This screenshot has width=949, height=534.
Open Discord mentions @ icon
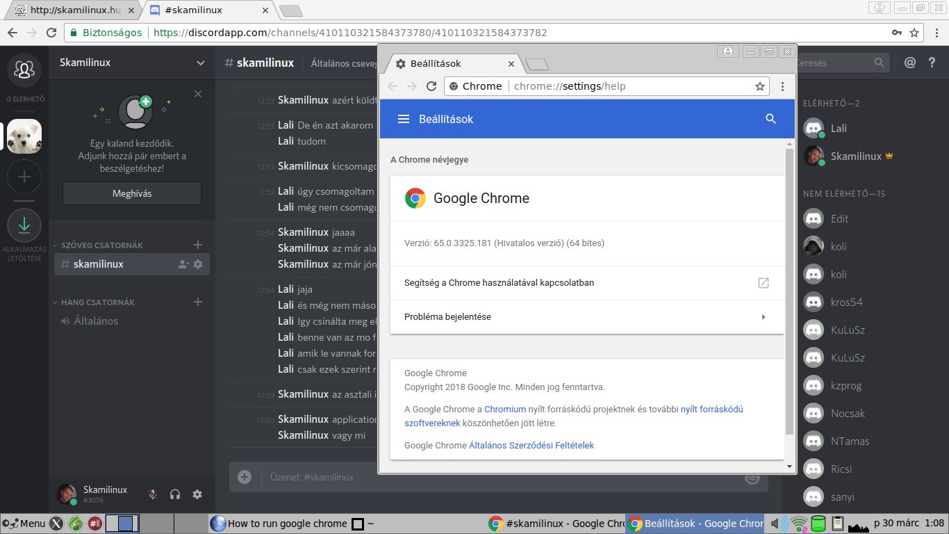tap(910, 63)
